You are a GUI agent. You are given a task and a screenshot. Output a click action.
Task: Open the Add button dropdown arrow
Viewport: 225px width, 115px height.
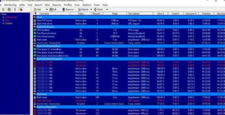[47, 10]
